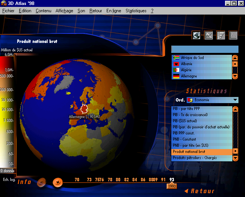Viewport: 245px width, 197px height.
Task: Click the Economie category icon
Action: point(190,100)
